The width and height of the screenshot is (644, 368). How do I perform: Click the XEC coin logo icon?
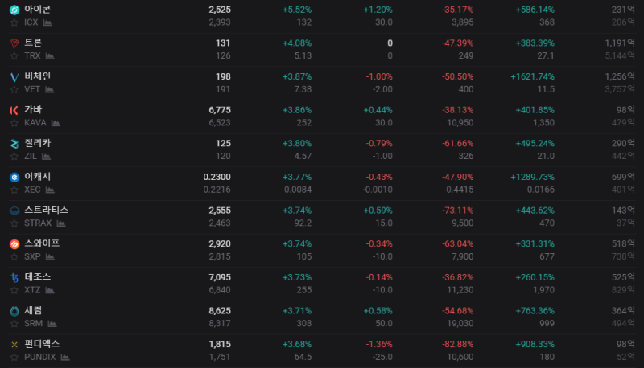pos(14,178)
